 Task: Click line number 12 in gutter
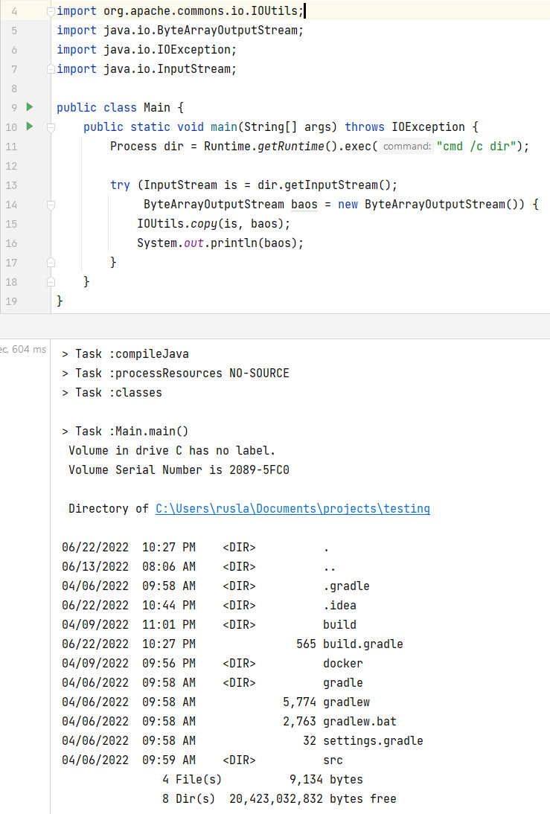pyautogui.click(x=10, y=165)
